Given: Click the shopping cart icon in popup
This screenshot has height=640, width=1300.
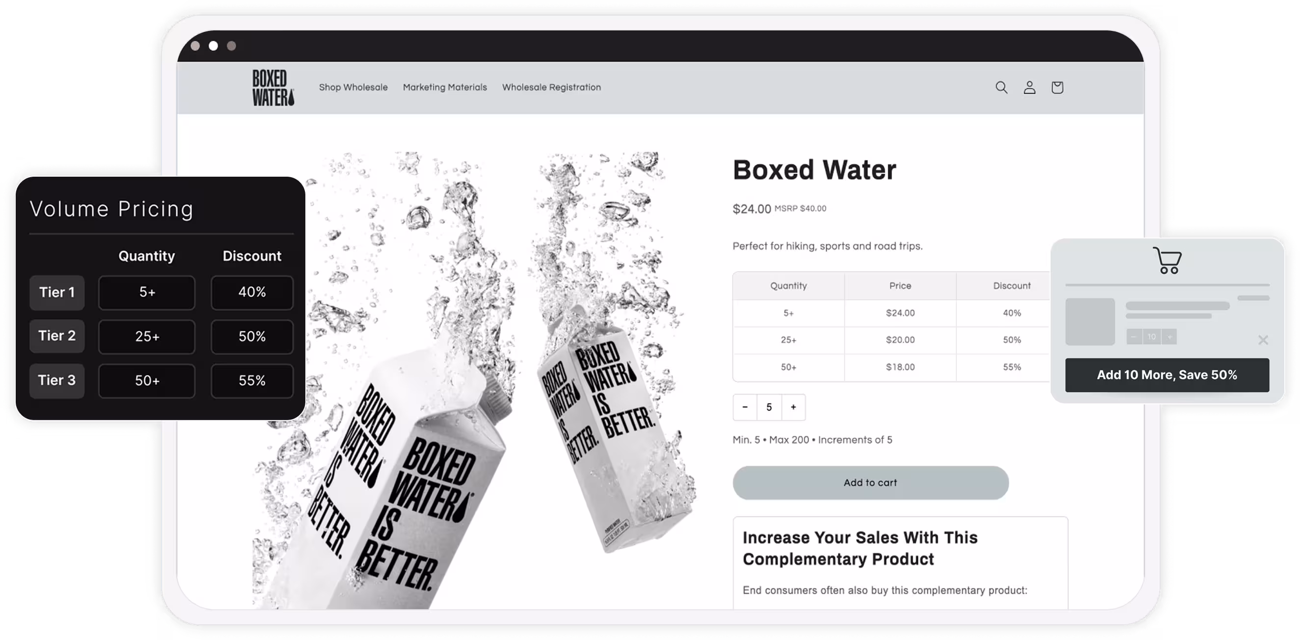Looking at the screenshot, I should coord(1167,260).
